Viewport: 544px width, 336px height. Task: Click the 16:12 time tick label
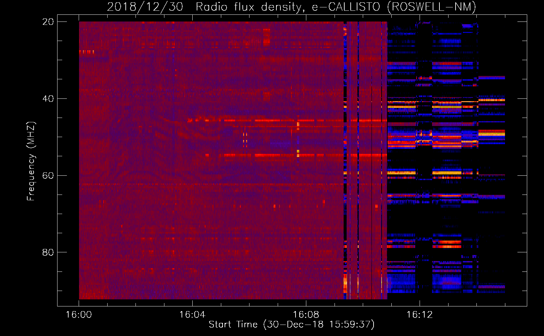(x=420, y=315)
